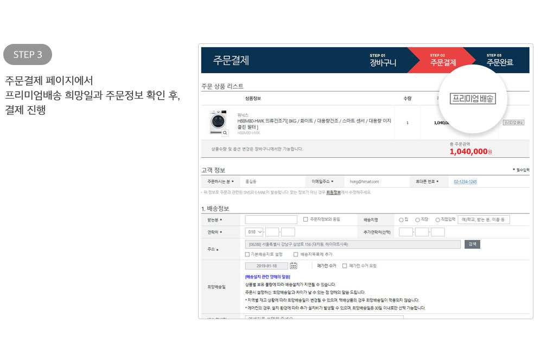
Task: Click the STEP 3 badge label
Action: point(28,54)
